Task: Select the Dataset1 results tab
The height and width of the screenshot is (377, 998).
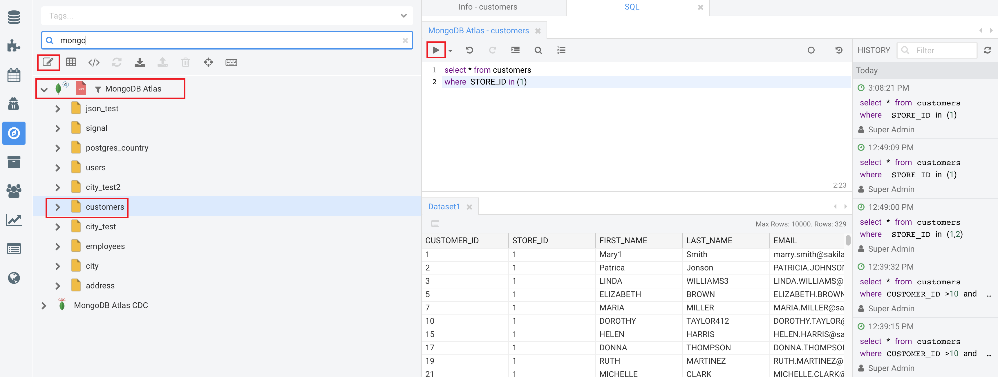Action: tap(444, 207)
